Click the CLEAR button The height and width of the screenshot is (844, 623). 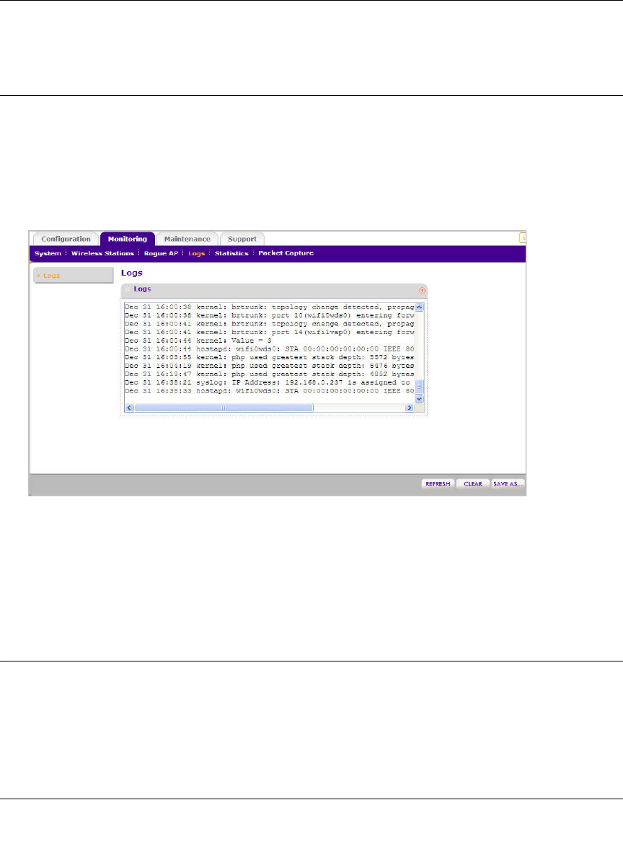[x=473, y=484]
